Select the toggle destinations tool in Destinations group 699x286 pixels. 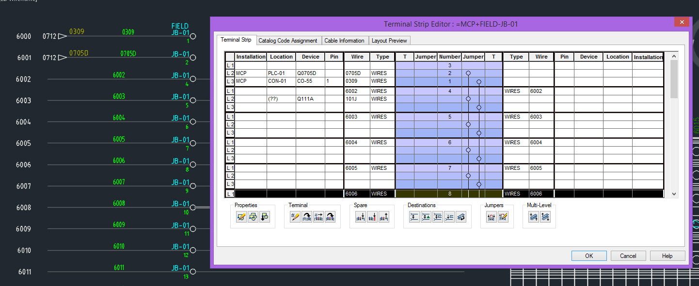point(460,217)
